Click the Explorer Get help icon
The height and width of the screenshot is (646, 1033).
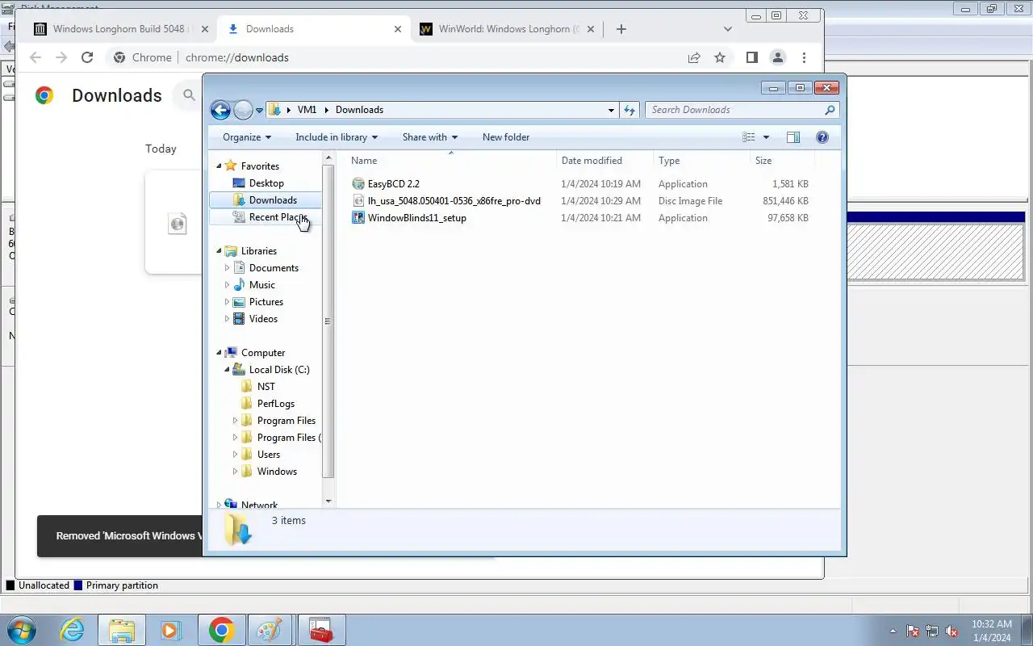click(x=822, y=137)
